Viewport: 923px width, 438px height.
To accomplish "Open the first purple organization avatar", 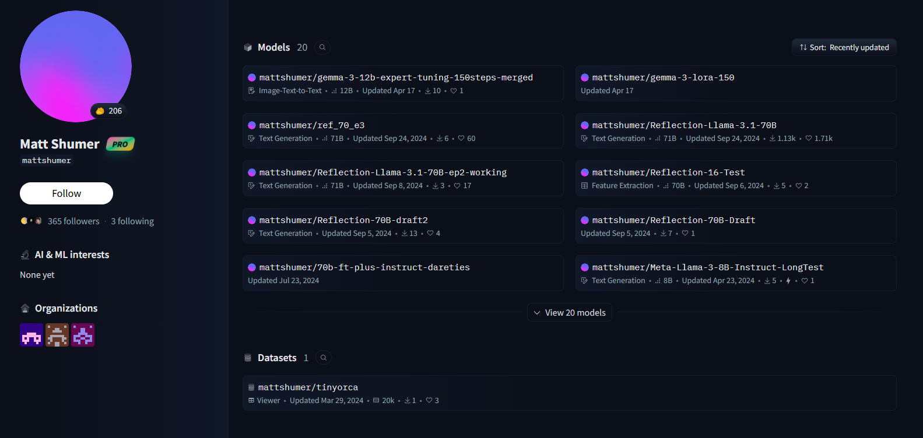I will tap(31, 335).
